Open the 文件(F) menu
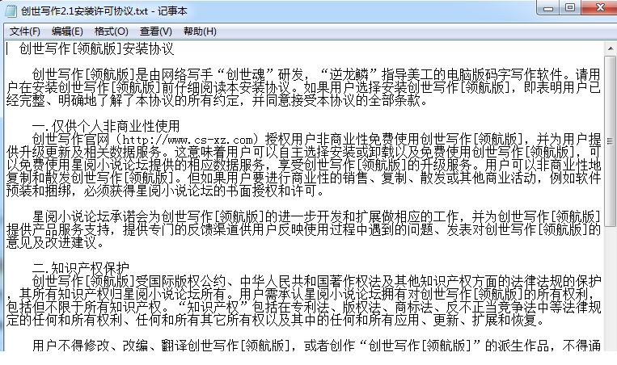This screenshot has width=617, height=365. [x=25, y=31]
